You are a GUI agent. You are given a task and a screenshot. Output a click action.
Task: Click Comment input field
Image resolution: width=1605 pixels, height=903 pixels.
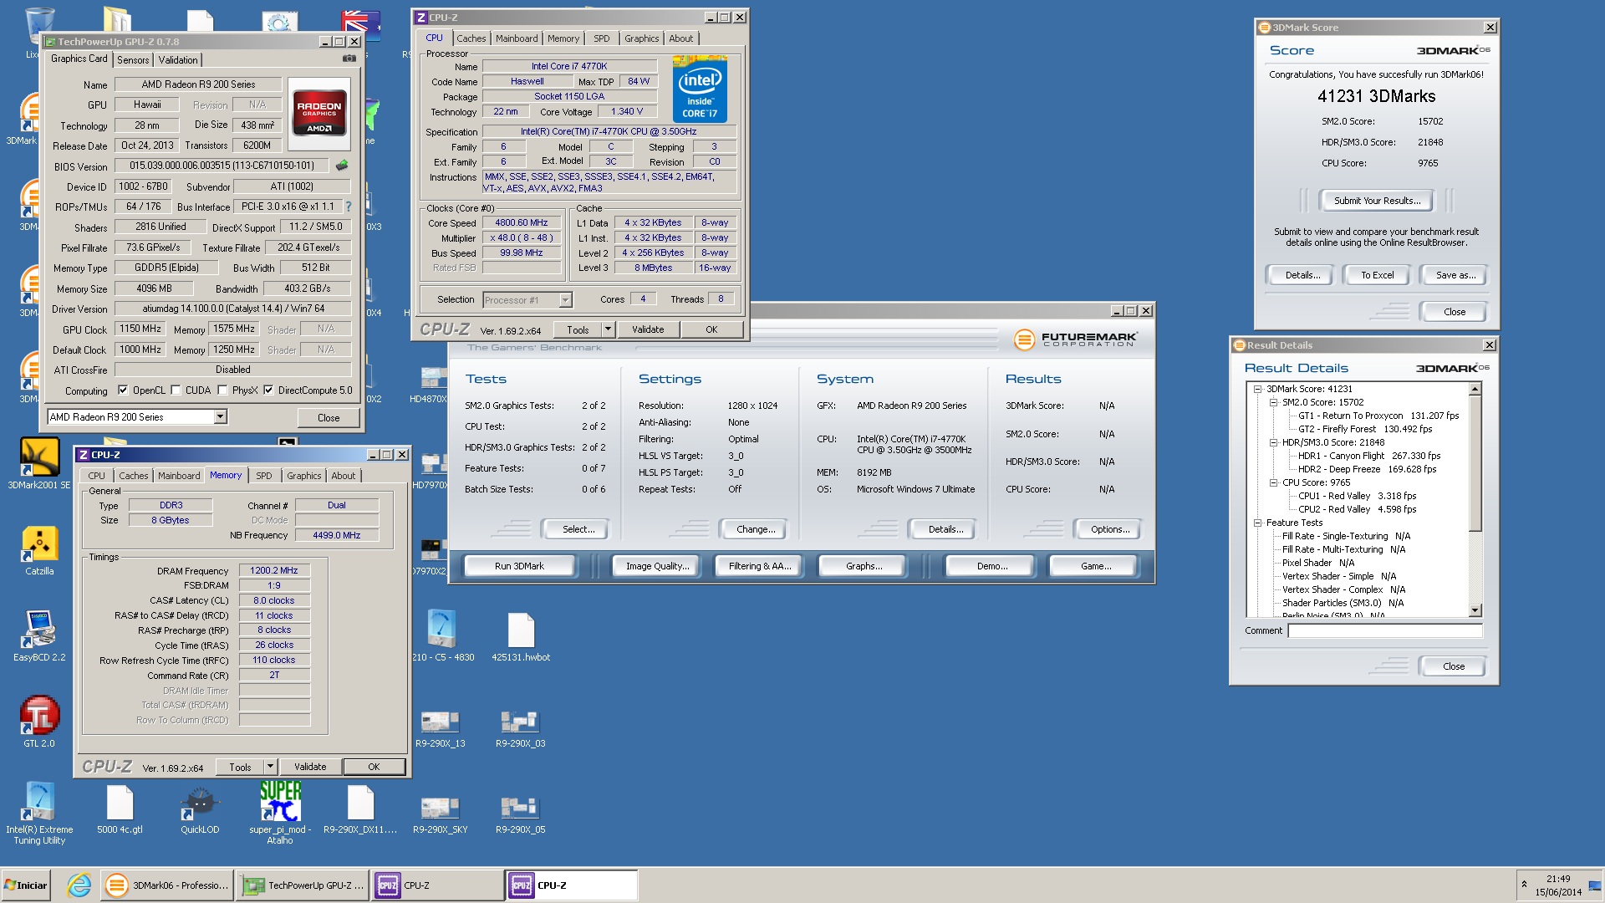[x=1384, y=630]
